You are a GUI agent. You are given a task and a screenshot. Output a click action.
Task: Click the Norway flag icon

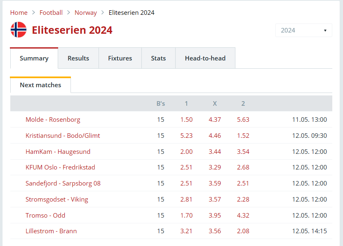point(19,30)
